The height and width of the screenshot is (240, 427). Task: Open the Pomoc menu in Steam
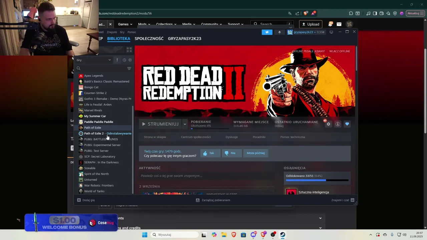(132, 32)
